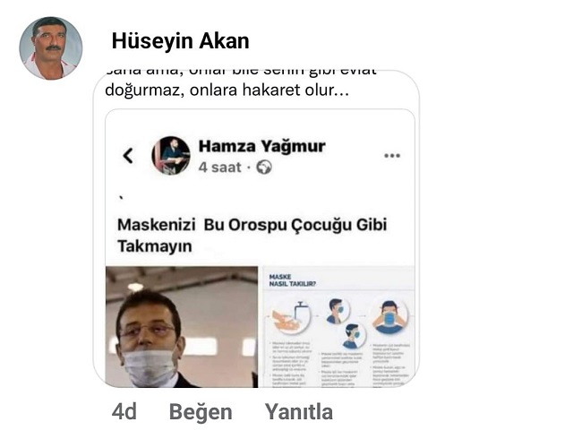Open the photo of man with lowered mask

click(x=182, y=327)
